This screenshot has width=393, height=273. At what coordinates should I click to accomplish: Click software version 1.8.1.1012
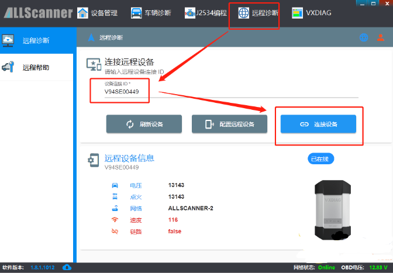[42, 268]
